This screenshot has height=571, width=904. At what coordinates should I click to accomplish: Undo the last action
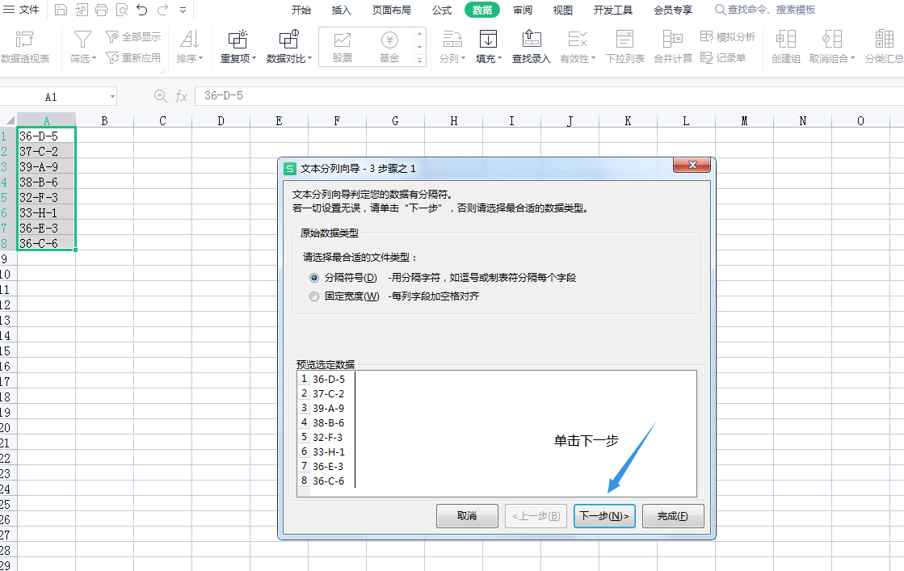pos(142,10)
